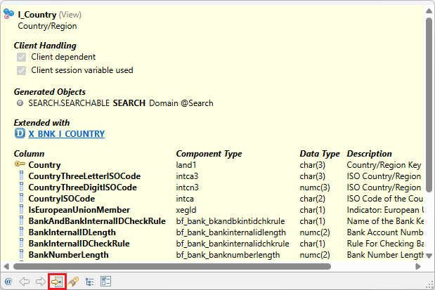Click the I_Country title text
Image resolution: width=435 pixels, height=290 pixels.
click(x=37, y=15)
